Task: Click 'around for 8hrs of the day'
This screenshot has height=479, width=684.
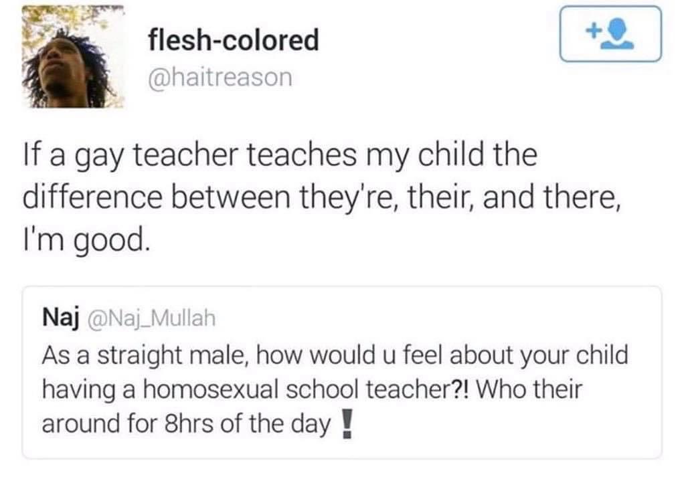Action: coord(186,423)
